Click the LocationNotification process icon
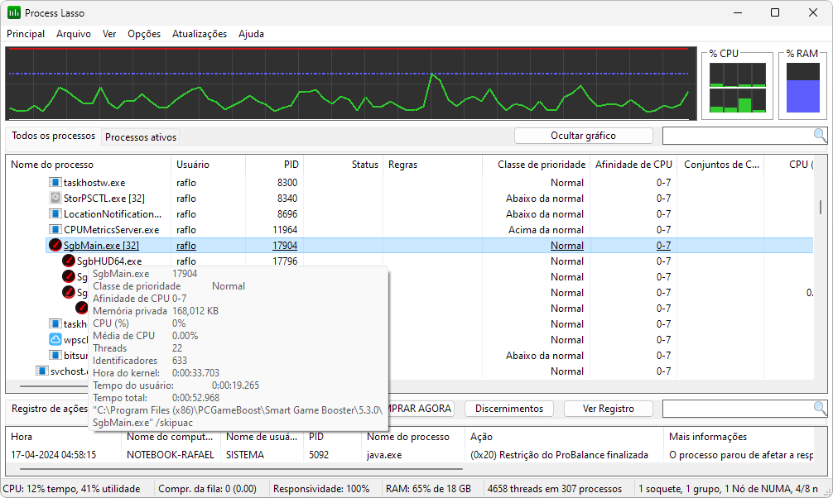The height and width of the screenshot is (498, 833). 55,214
